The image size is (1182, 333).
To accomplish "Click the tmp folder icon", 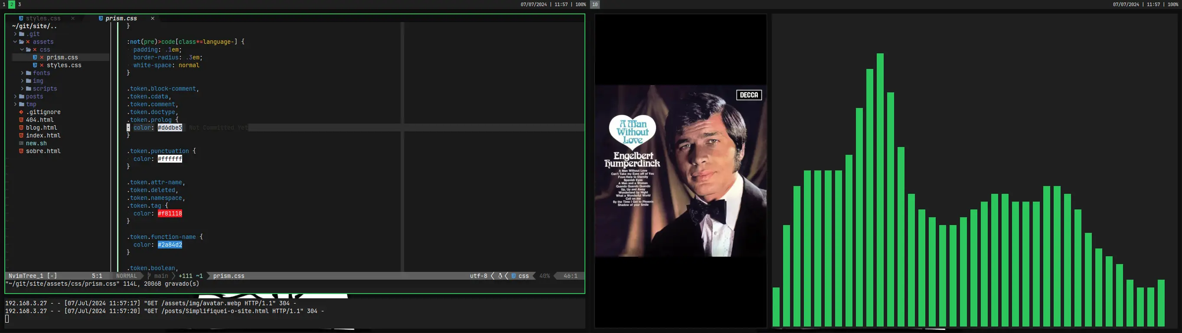I will pos(22,104).
